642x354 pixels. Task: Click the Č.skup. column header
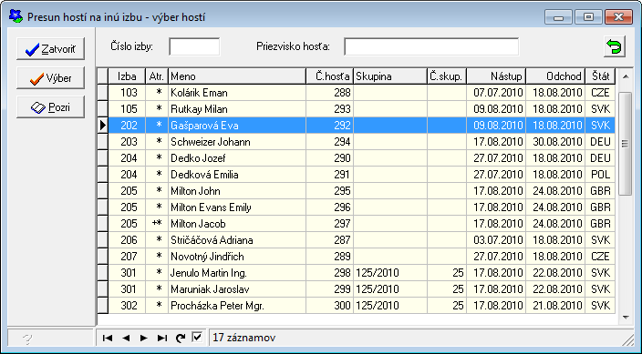(x=447, y=76)
